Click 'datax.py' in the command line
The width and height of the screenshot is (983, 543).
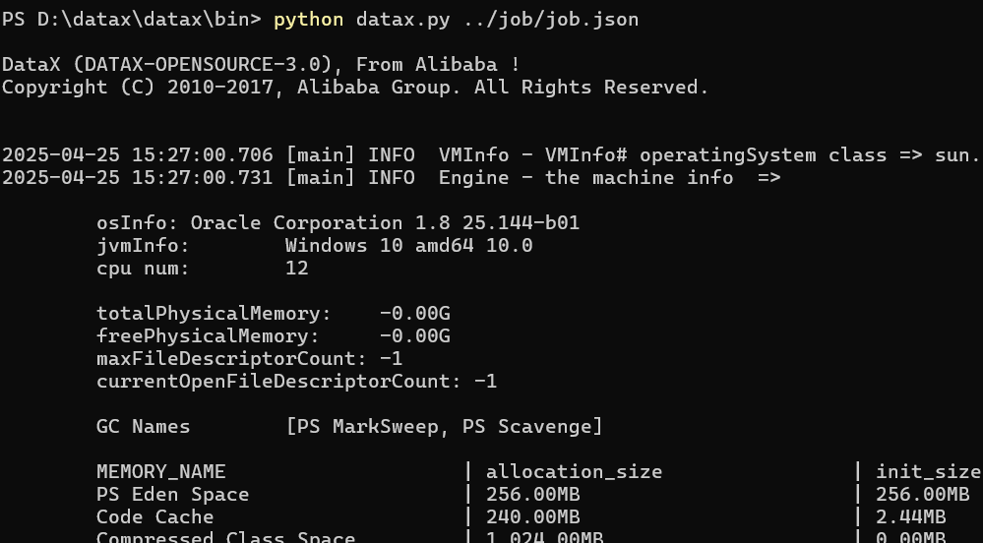tap(403, 20)
